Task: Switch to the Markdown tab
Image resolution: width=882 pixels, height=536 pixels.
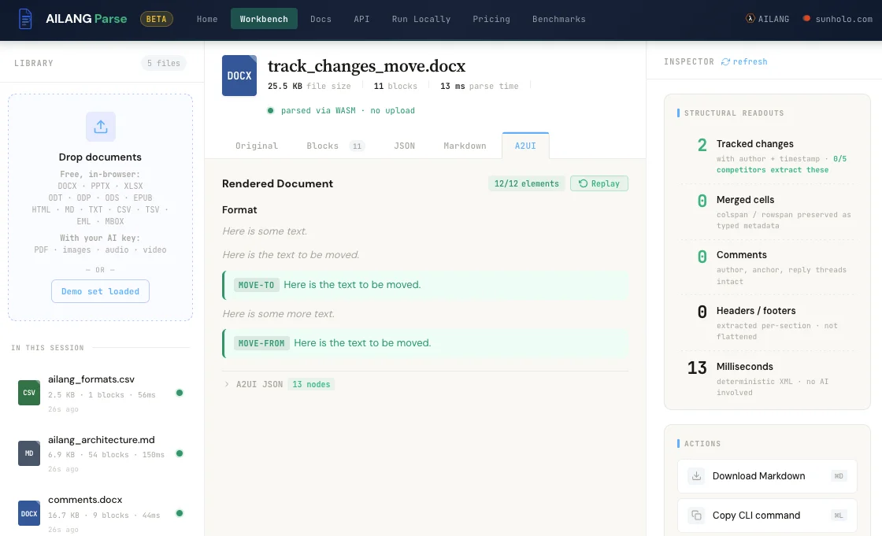Action: tap(465, 146)
